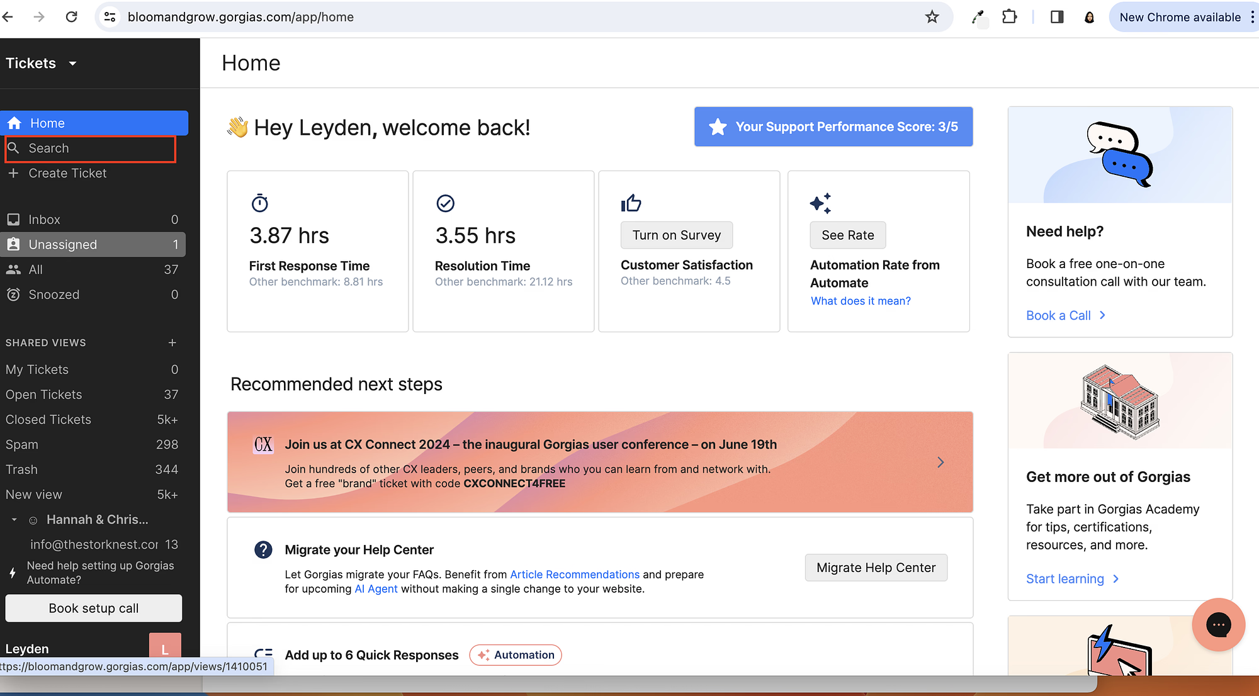Open the Snoozed view
1259x696 pixels.
pos(93,295)
